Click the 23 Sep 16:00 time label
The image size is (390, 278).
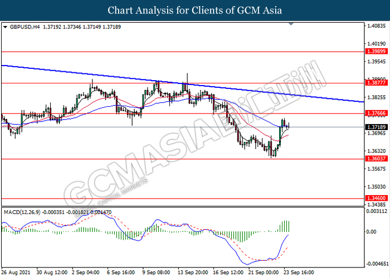pyautogui.click(x=299, y=272)
